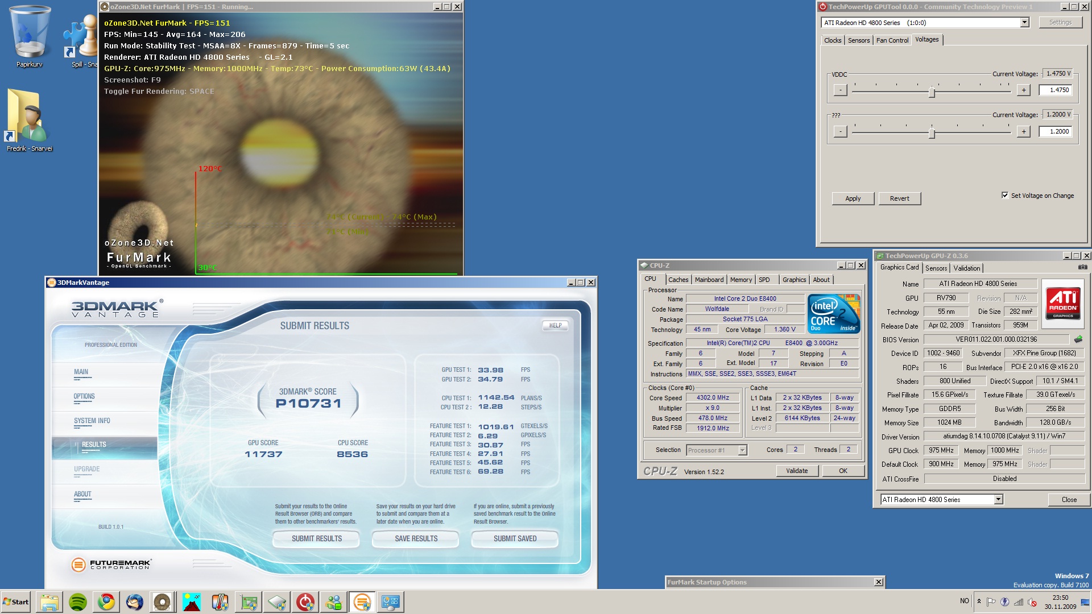Launch Spotify from the taskbar
This screenshot has width=1092, height=614.
(78, 602)
